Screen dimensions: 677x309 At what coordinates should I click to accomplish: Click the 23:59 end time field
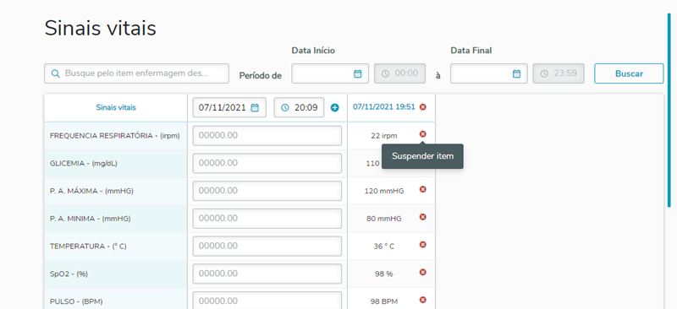559,73
